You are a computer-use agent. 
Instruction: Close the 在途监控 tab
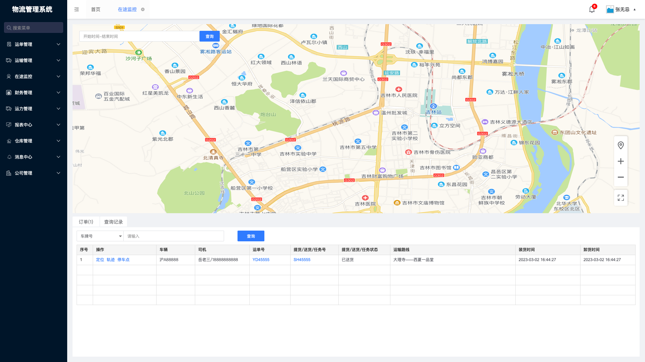point(143,9)
